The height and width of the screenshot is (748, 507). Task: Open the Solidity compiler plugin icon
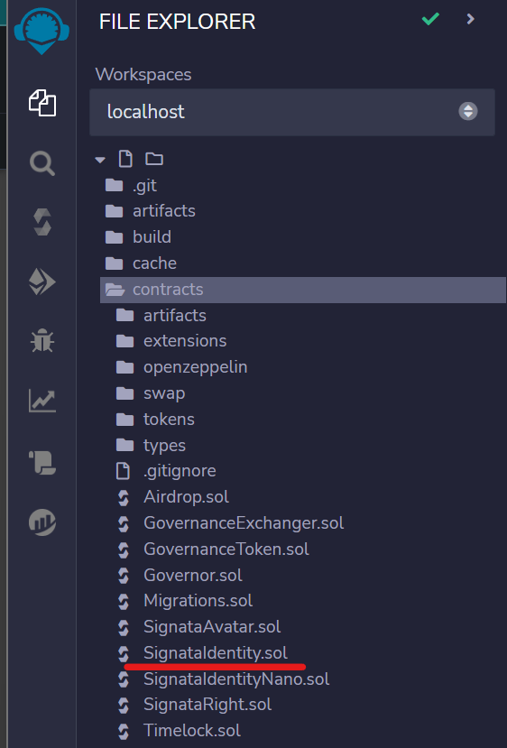pyautogui.click(x=42, y=222)
